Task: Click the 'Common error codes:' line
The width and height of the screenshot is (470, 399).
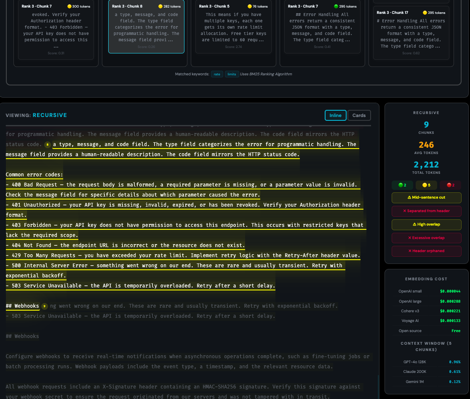Action: (x=35, y=175)
